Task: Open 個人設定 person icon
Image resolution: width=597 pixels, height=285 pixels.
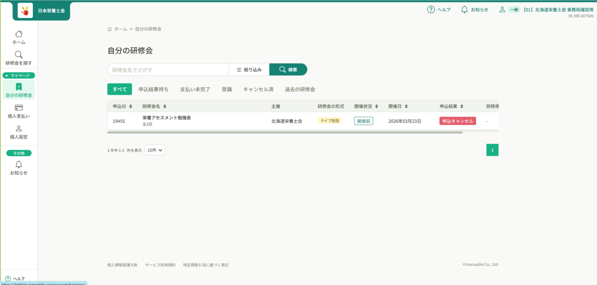Action: tap(18, 128)
